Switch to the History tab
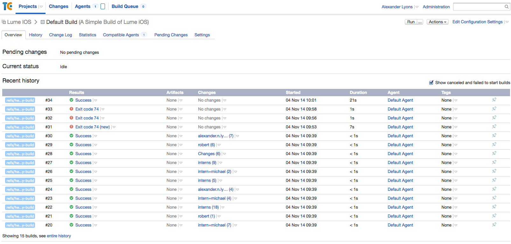The height and width of the screenshot is (244, 511). pos(36,35)
